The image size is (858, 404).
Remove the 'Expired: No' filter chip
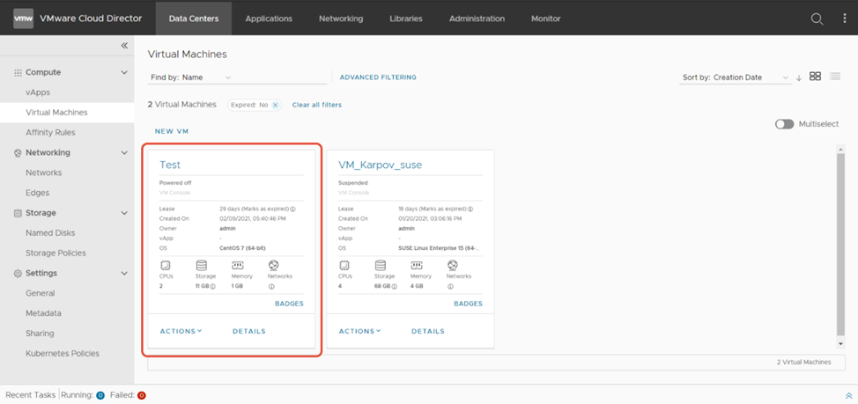pyautogui.click(x=275, y=105)
